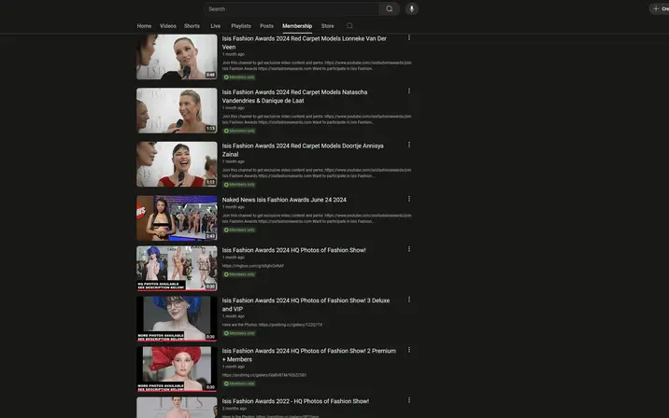This screenshot has width=669, height=418.
Task: Open HQ Photos 3 Deluxe and VIP title
Action: click(306, 305)
